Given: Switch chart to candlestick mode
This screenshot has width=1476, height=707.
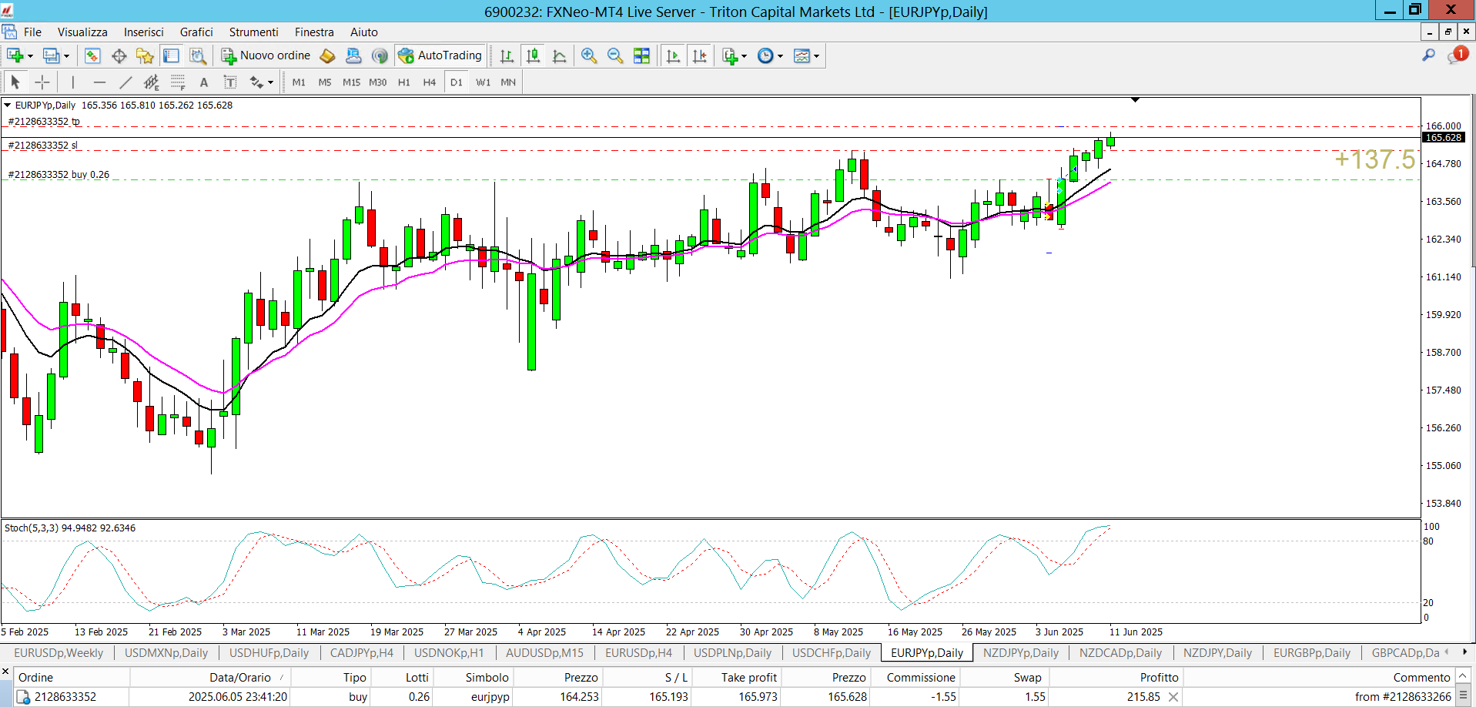Looking at the screenshot, I should tap(533, 55).
